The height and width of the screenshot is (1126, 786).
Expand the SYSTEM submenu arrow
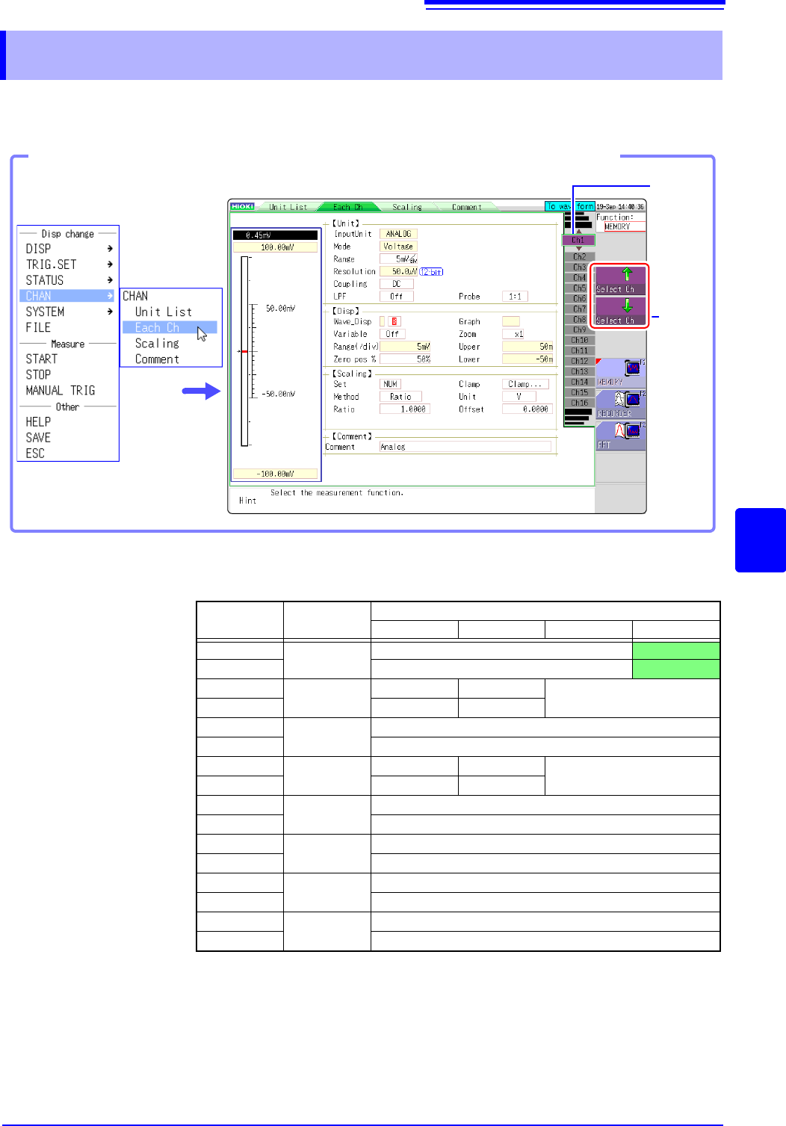click(x=110, y=311)
